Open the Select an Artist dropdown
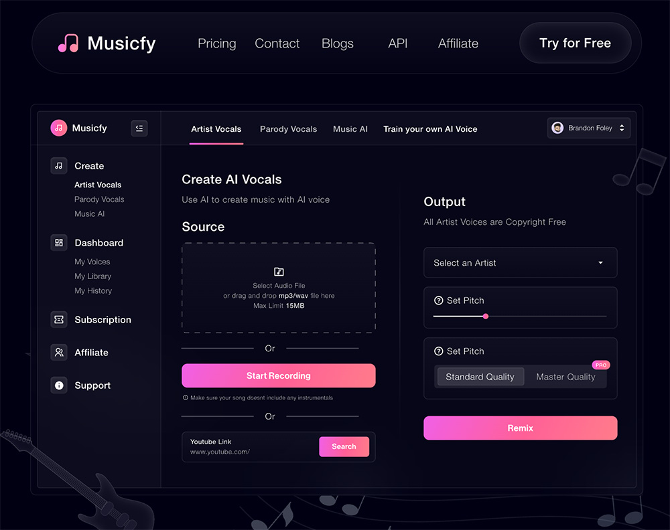 tap(520, 263)
